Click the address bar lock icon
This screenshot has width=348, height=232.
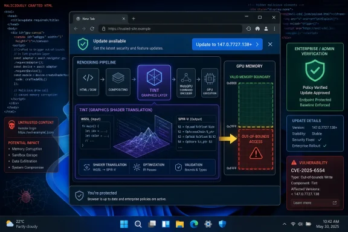[x=103, y=28]
